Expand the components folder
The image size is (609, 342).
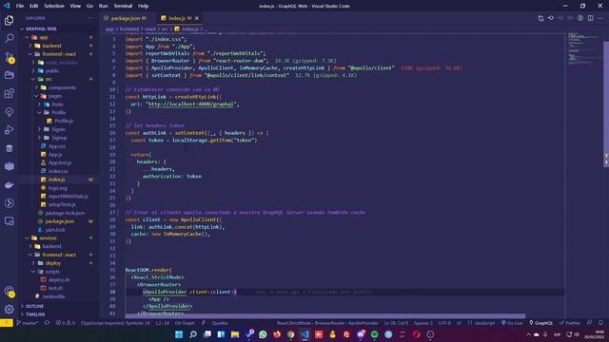62,87
